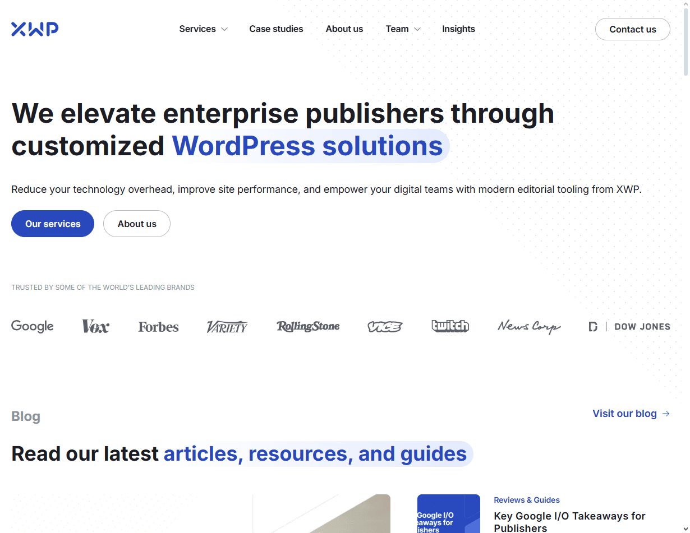Click the Dow Jones brand logo
Image resolution: width=690 pixels, height=533 pixels.
click(629, 327)
